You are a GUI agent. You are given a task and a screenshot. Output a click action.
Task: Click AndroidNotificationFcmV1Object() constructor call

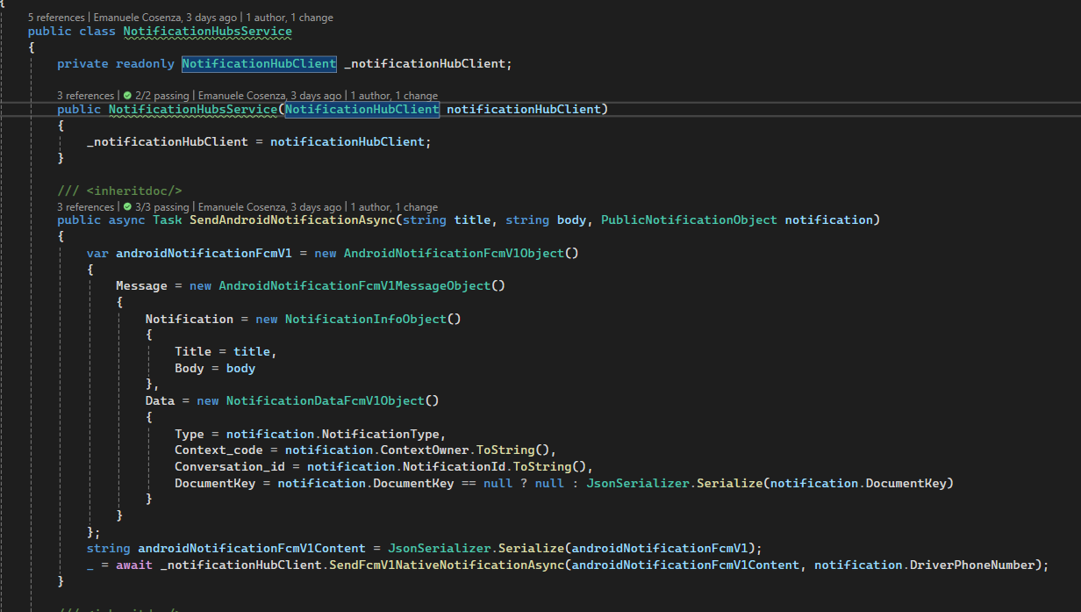461,253
